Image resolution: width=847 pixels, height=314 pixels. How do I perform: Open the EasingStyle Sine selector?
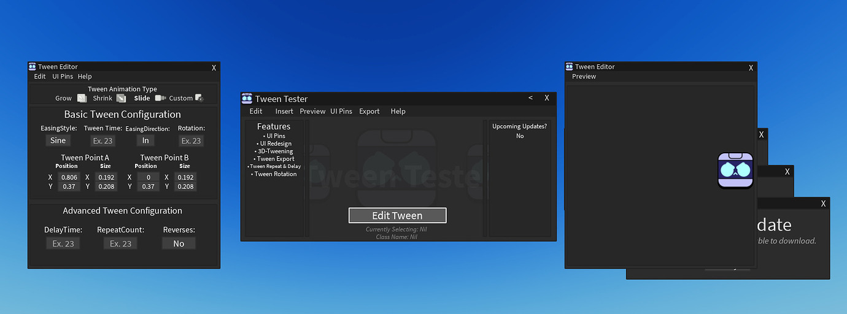pyautogui.click(x=58, y=140)
